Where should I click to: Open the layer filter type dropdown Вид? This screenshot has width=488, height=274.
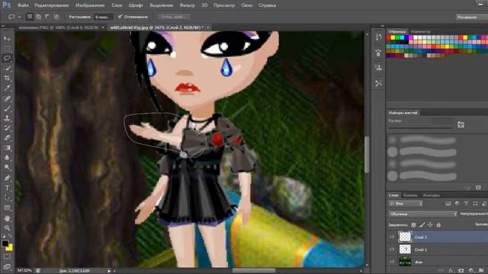pyautogui.click(x=406, y=203)
